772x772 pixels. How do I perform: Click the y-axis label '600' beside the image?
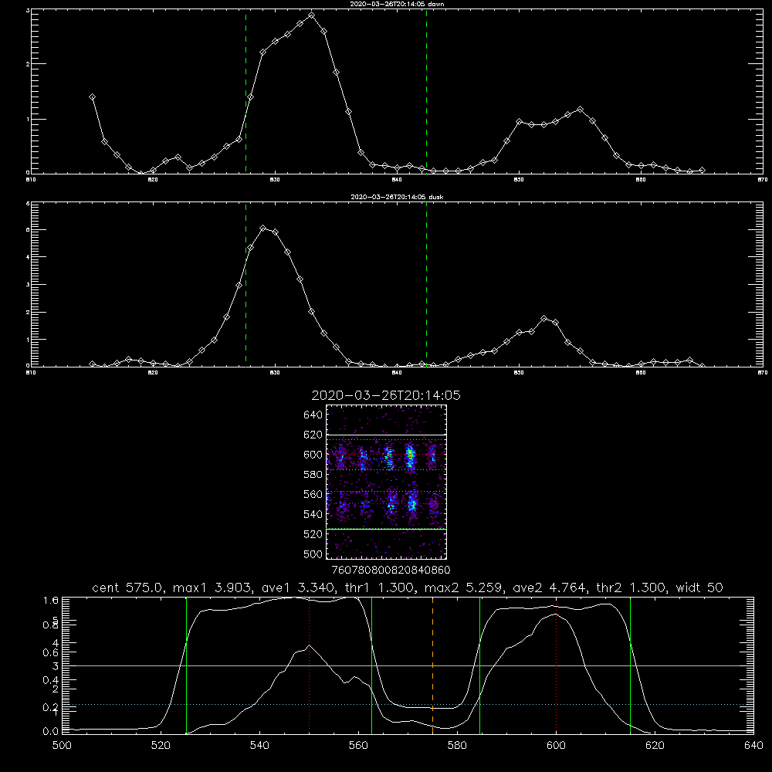[313, 455]
